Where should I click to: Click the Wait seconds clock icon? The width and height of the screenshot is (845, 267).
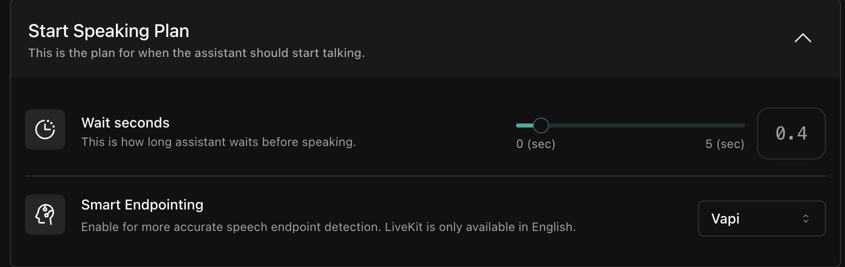[45, 129]
